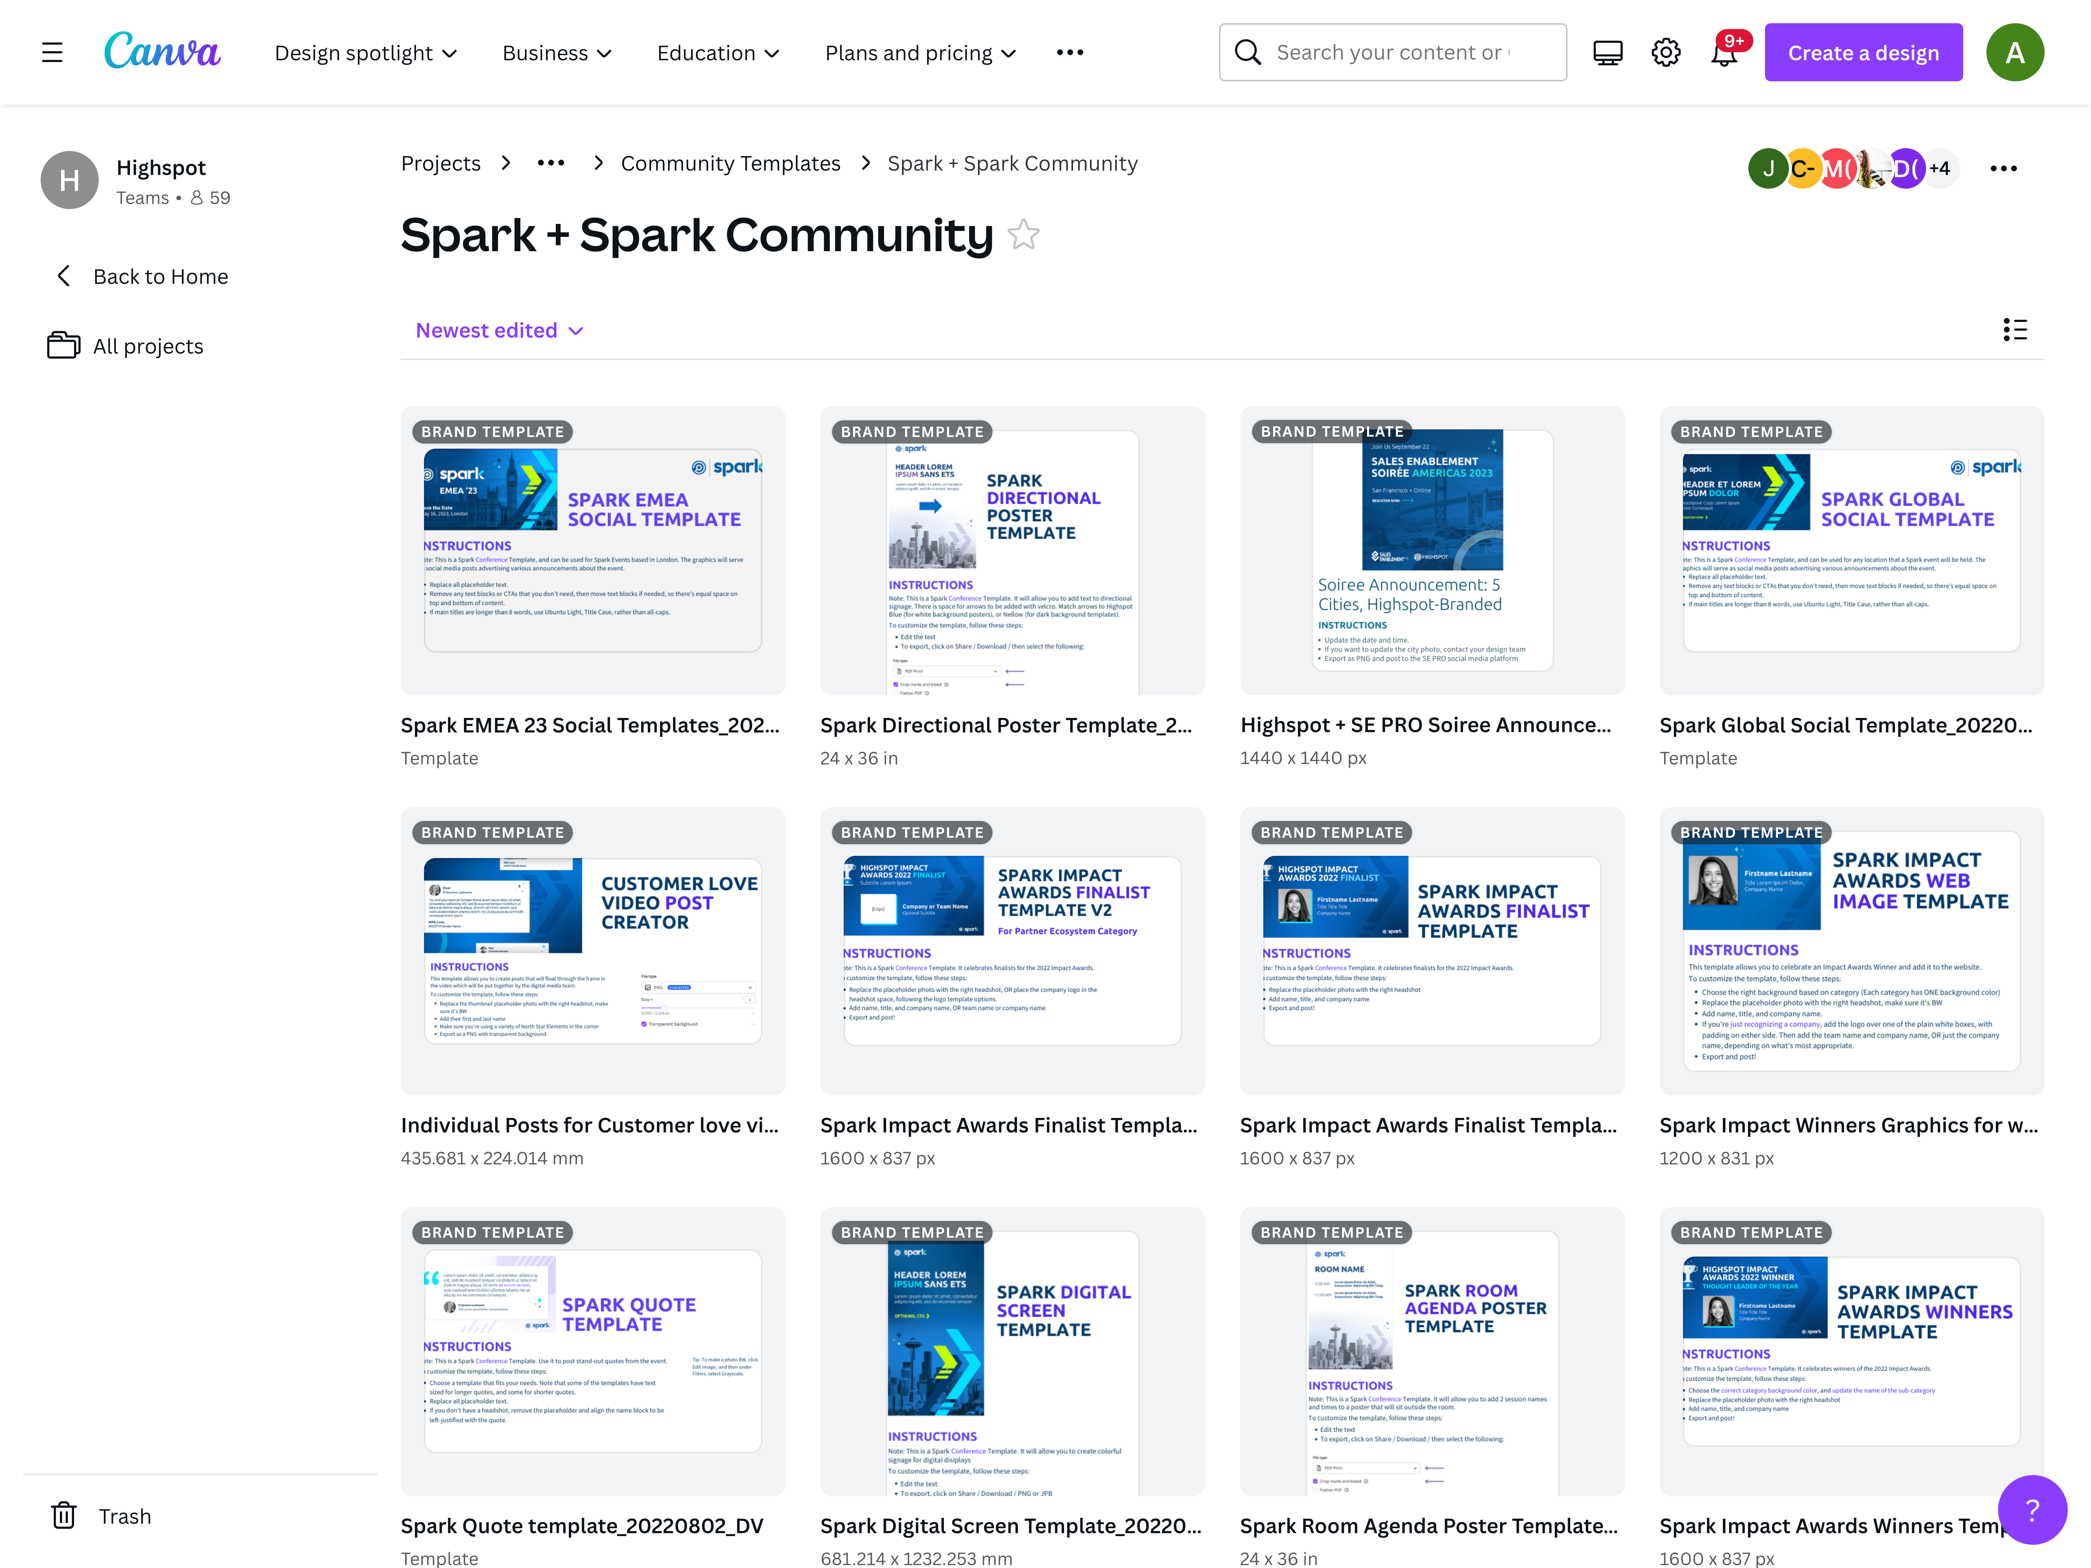Open Trash in sidebar
This screenshot has height=1568, width=2091.
(125, 1516)
